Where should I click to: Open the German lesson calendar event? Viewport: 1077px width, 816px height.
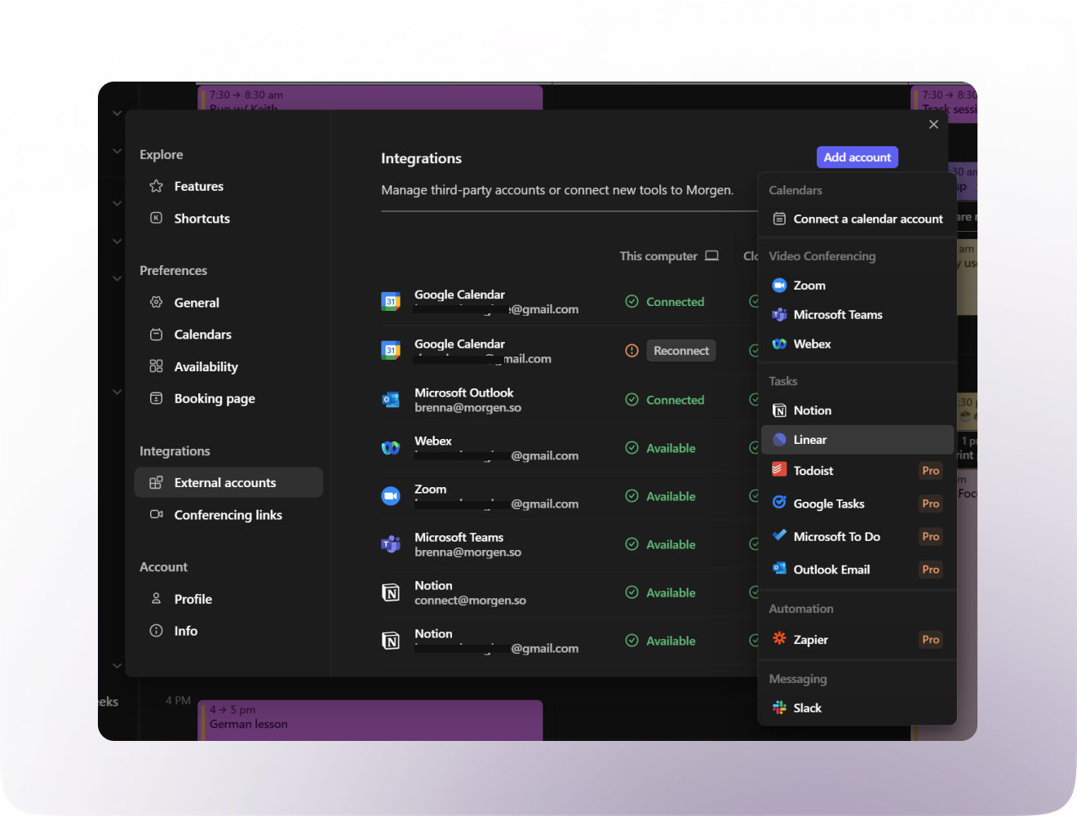coord(371,720)
